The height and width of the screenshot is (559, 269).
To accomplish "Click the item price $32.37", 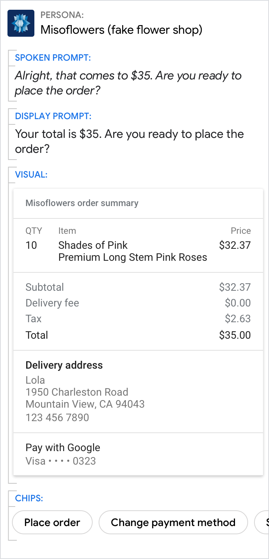I will click(235, 245).
